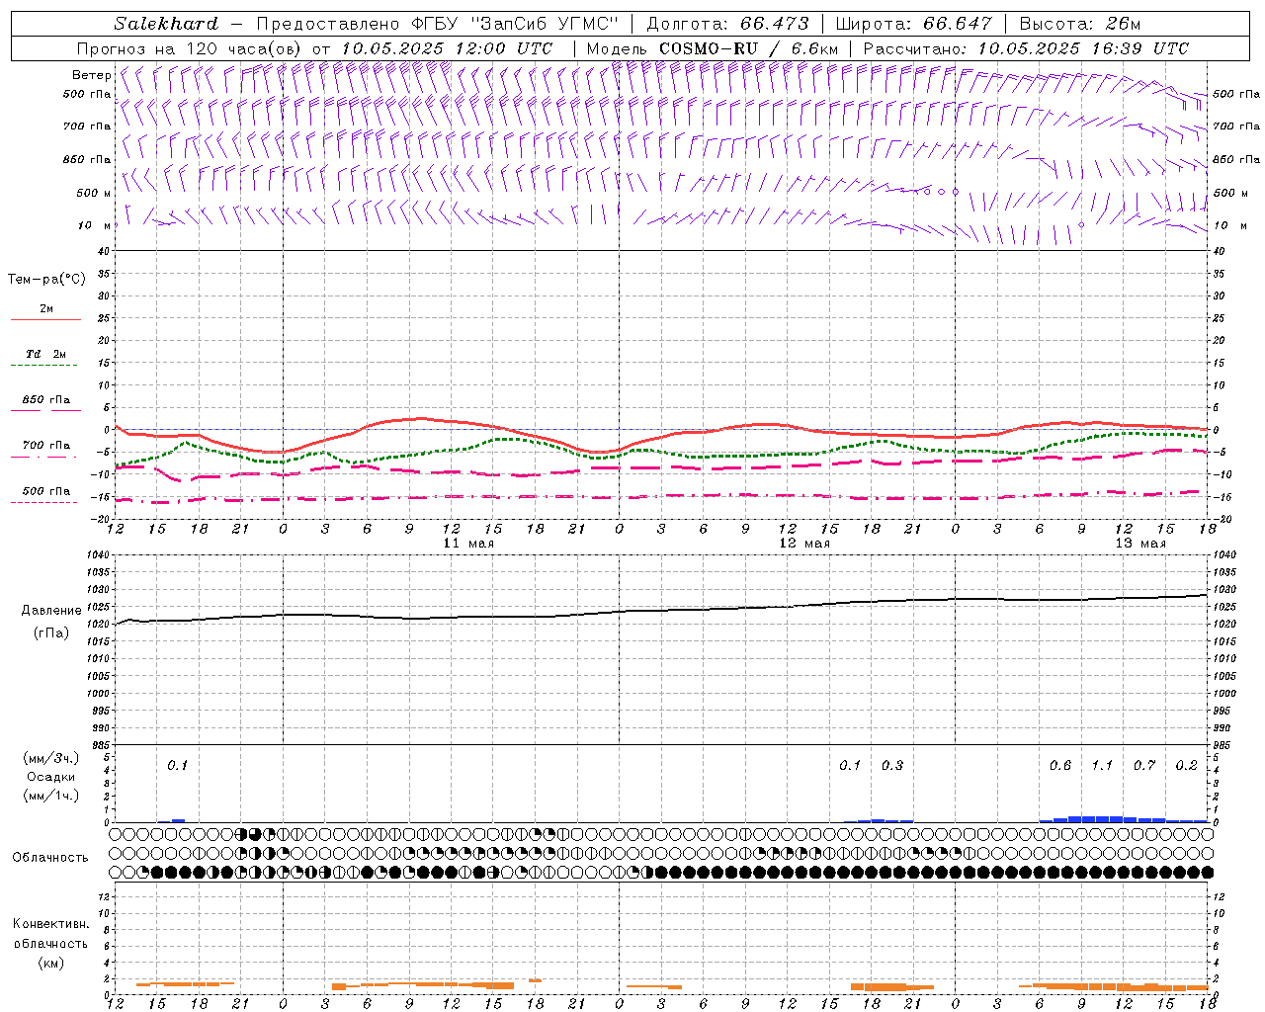Click the Осадки precipitation label
The height and width of the screenshot is (1012, 1265).
[x=51, y=777]
